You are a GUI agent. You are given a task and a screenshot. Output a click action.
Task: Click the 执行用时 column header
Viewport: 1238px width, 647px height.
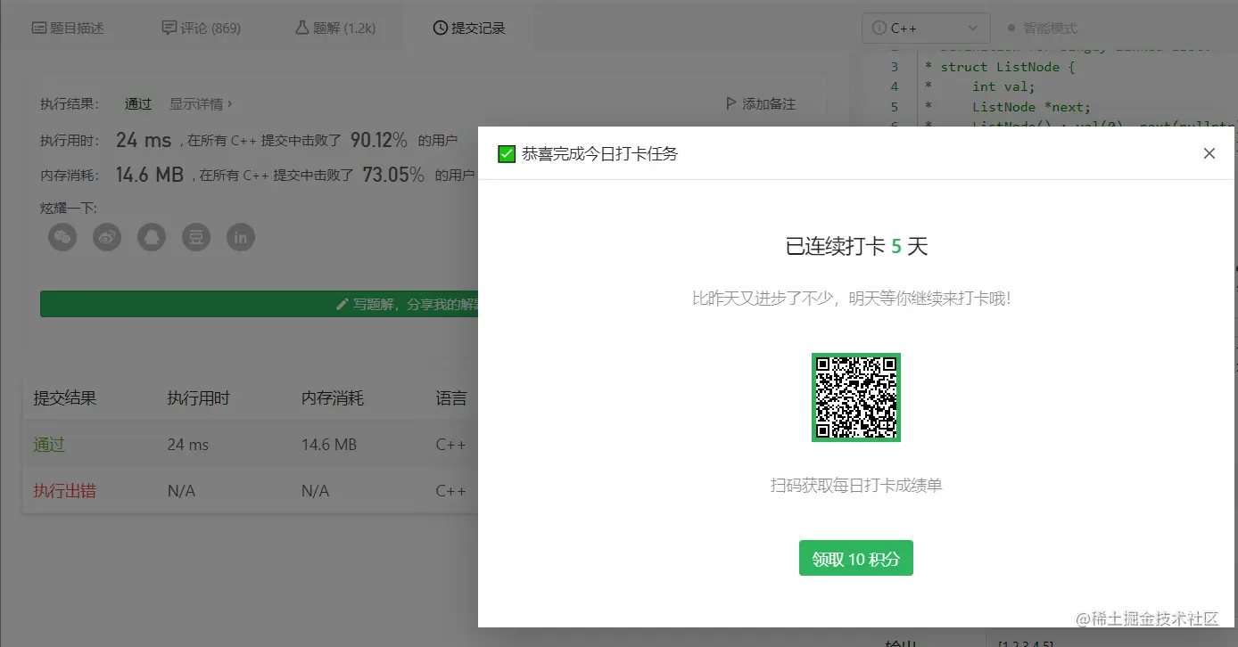pos(198,398)
